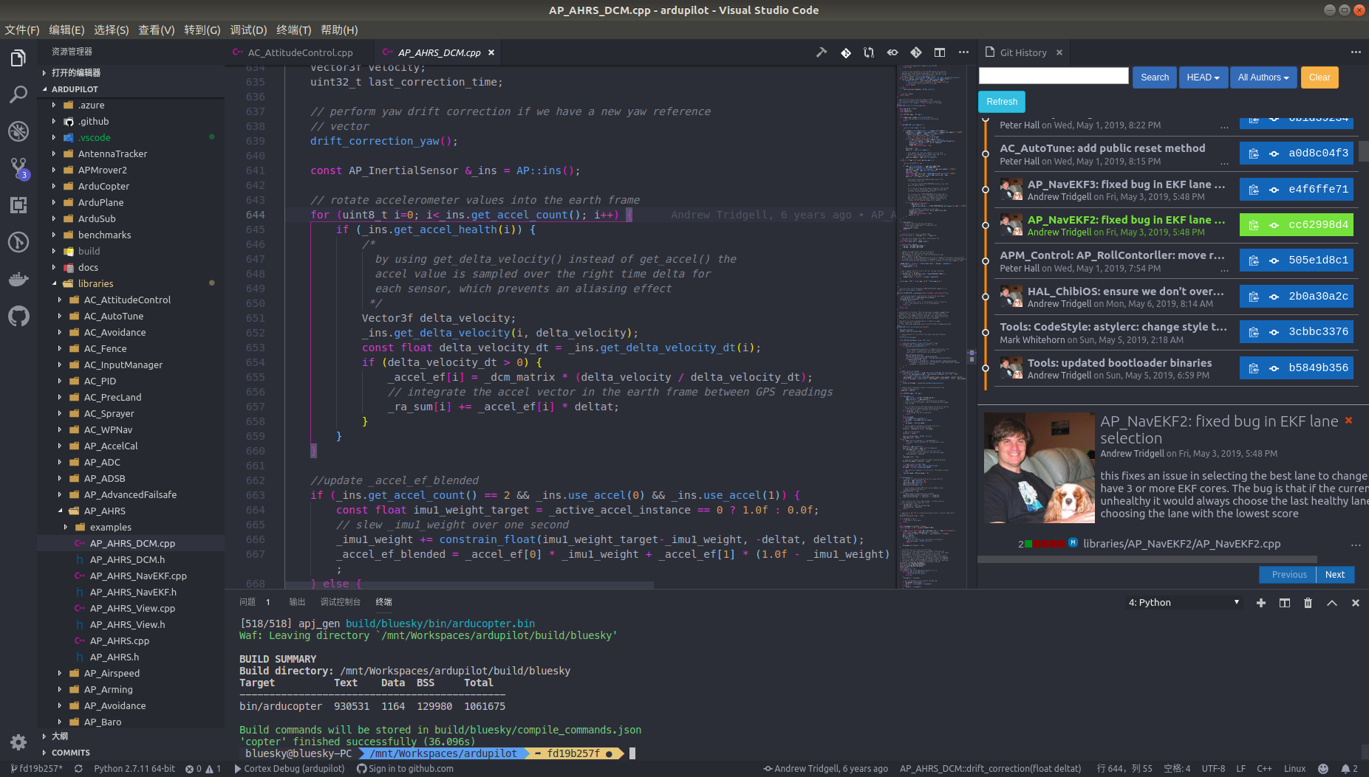Click the feedback smiley in status bar

click(x=1323, y=769)
